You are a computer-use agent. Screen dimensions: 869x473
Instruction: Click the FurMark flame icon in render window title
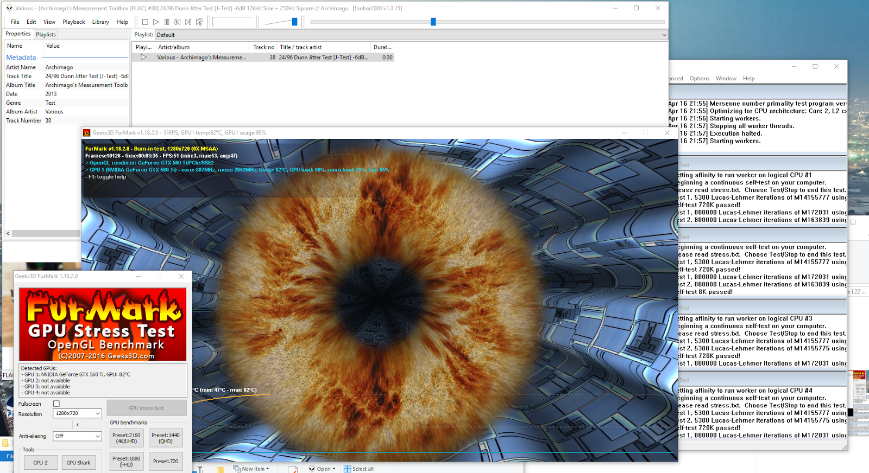86,133
